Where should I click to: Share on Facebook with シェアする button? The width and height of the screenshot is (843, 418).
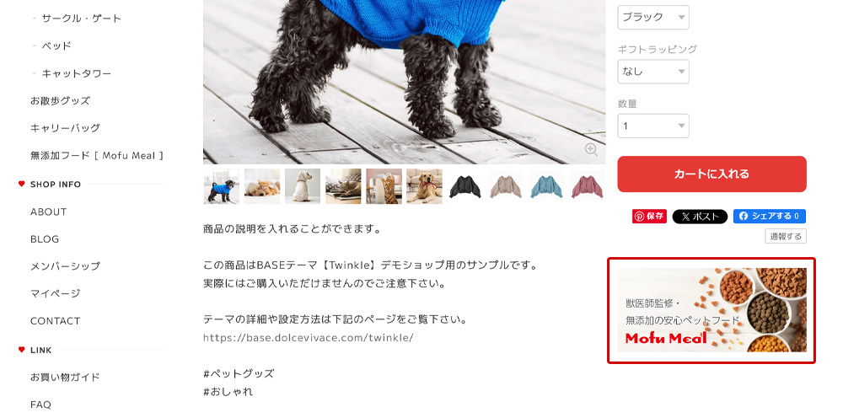pyautogui.click(x=770, y=217)
